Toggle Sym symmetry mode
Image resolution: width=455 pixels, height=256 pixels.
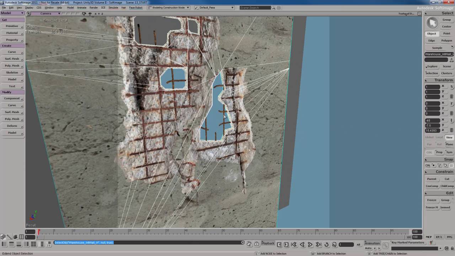449,152
